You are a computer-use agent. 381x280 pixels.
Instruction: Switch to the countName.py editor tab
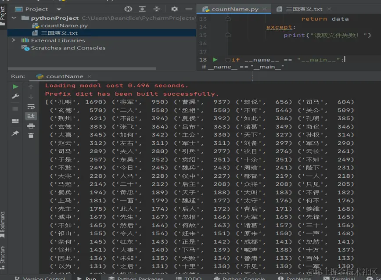click(x=235, y=9)
